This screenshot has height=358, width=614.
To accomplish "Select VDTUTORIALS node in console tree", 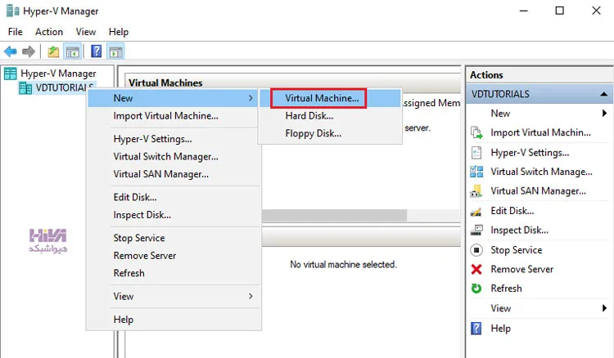I will tap(64, 88).
